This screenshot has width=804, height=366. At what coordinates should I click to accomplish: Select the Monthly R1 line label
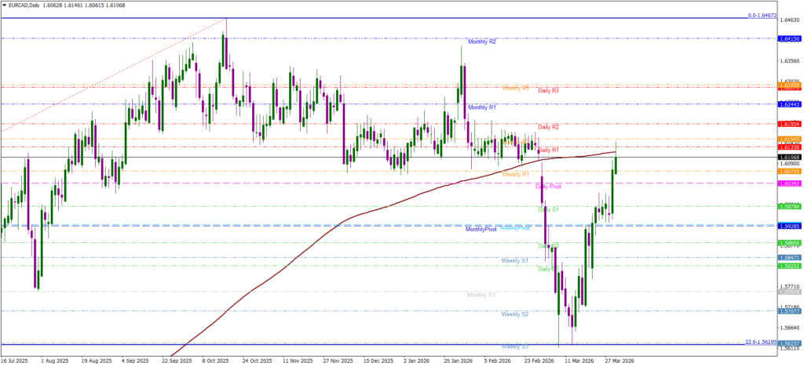click(481, 107)
